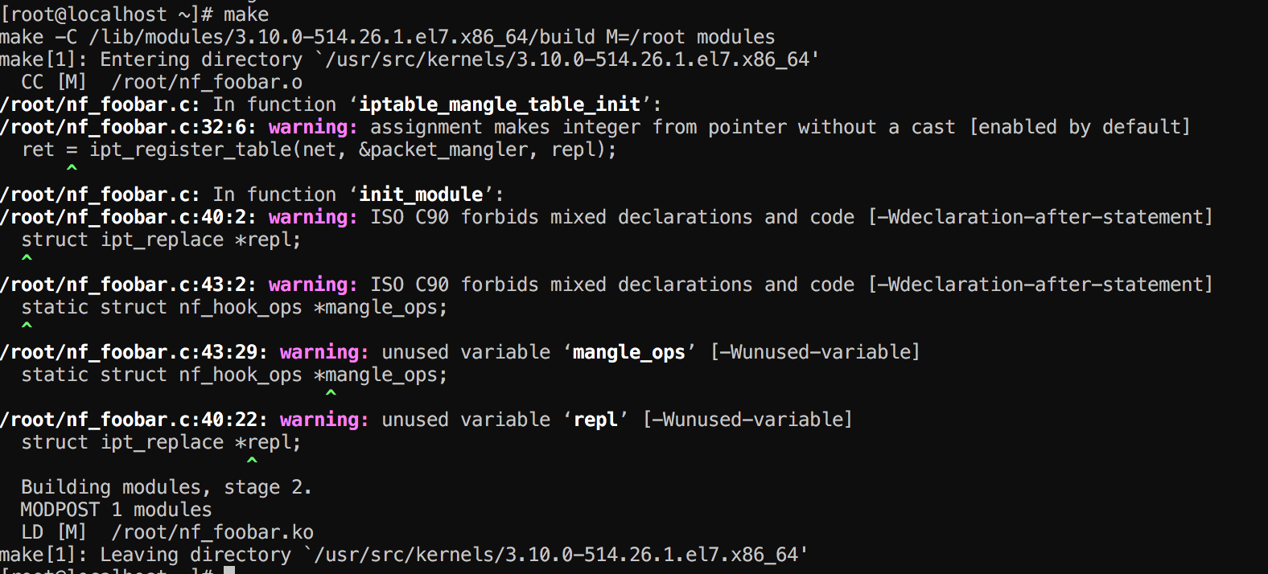The width and height of the screenshot is (1268, 574).
Task: Click the 'MODPOST 1 modules' line
Action: click(116, 510)
